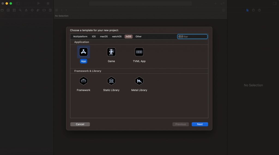Select the App template icon
This screenshot has height=155, width=279.
coord(83,52)
